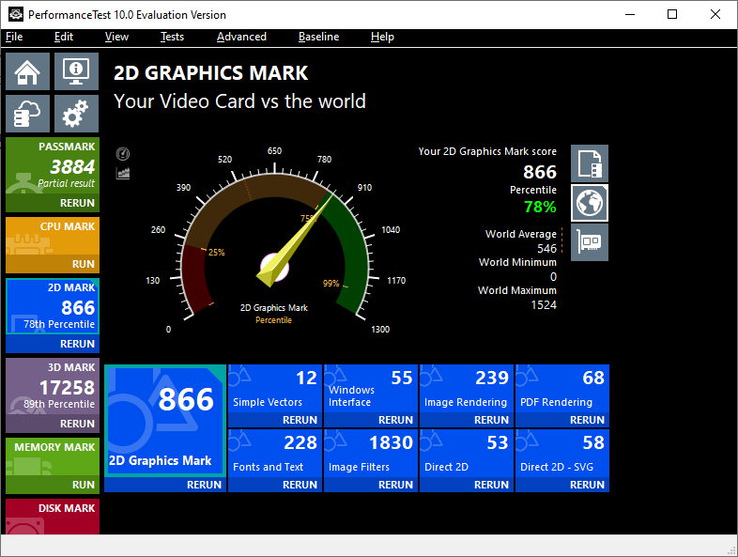738x557 pixels.
Task: Select the 2D Mark 866 sidebar tile
Action: point(53,306)
